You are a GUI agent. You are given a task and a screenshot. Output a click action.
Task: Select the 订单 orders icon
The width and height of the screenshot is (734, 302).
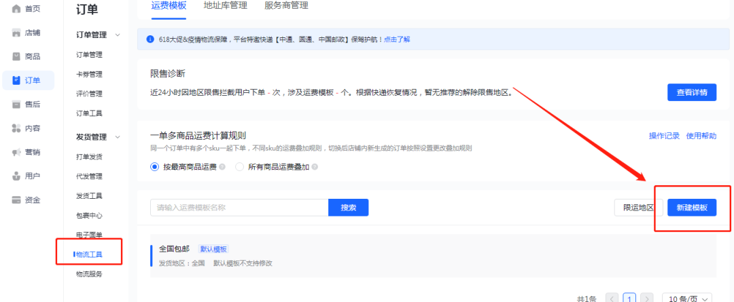click(16, 80)
